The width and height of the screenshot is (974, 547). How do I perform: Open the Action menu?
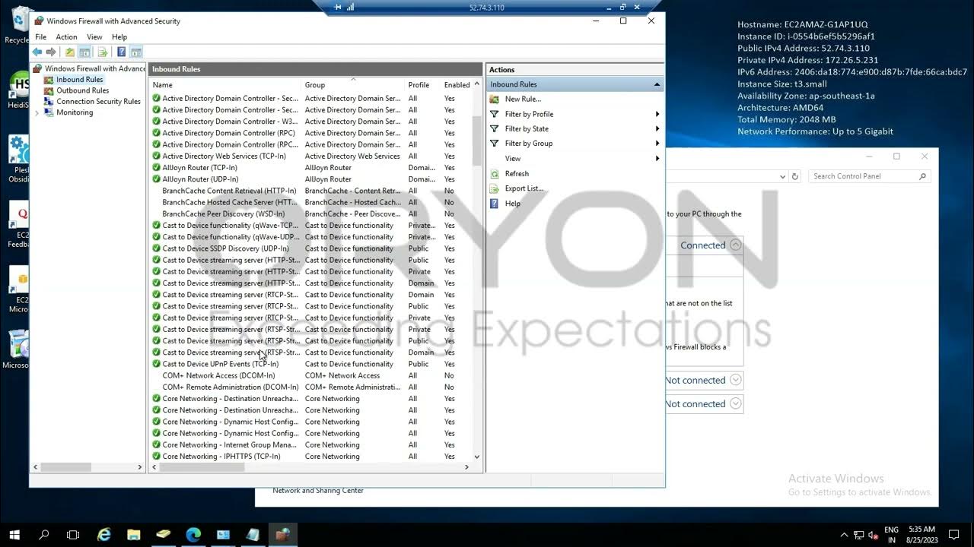[x=66, y=36]
